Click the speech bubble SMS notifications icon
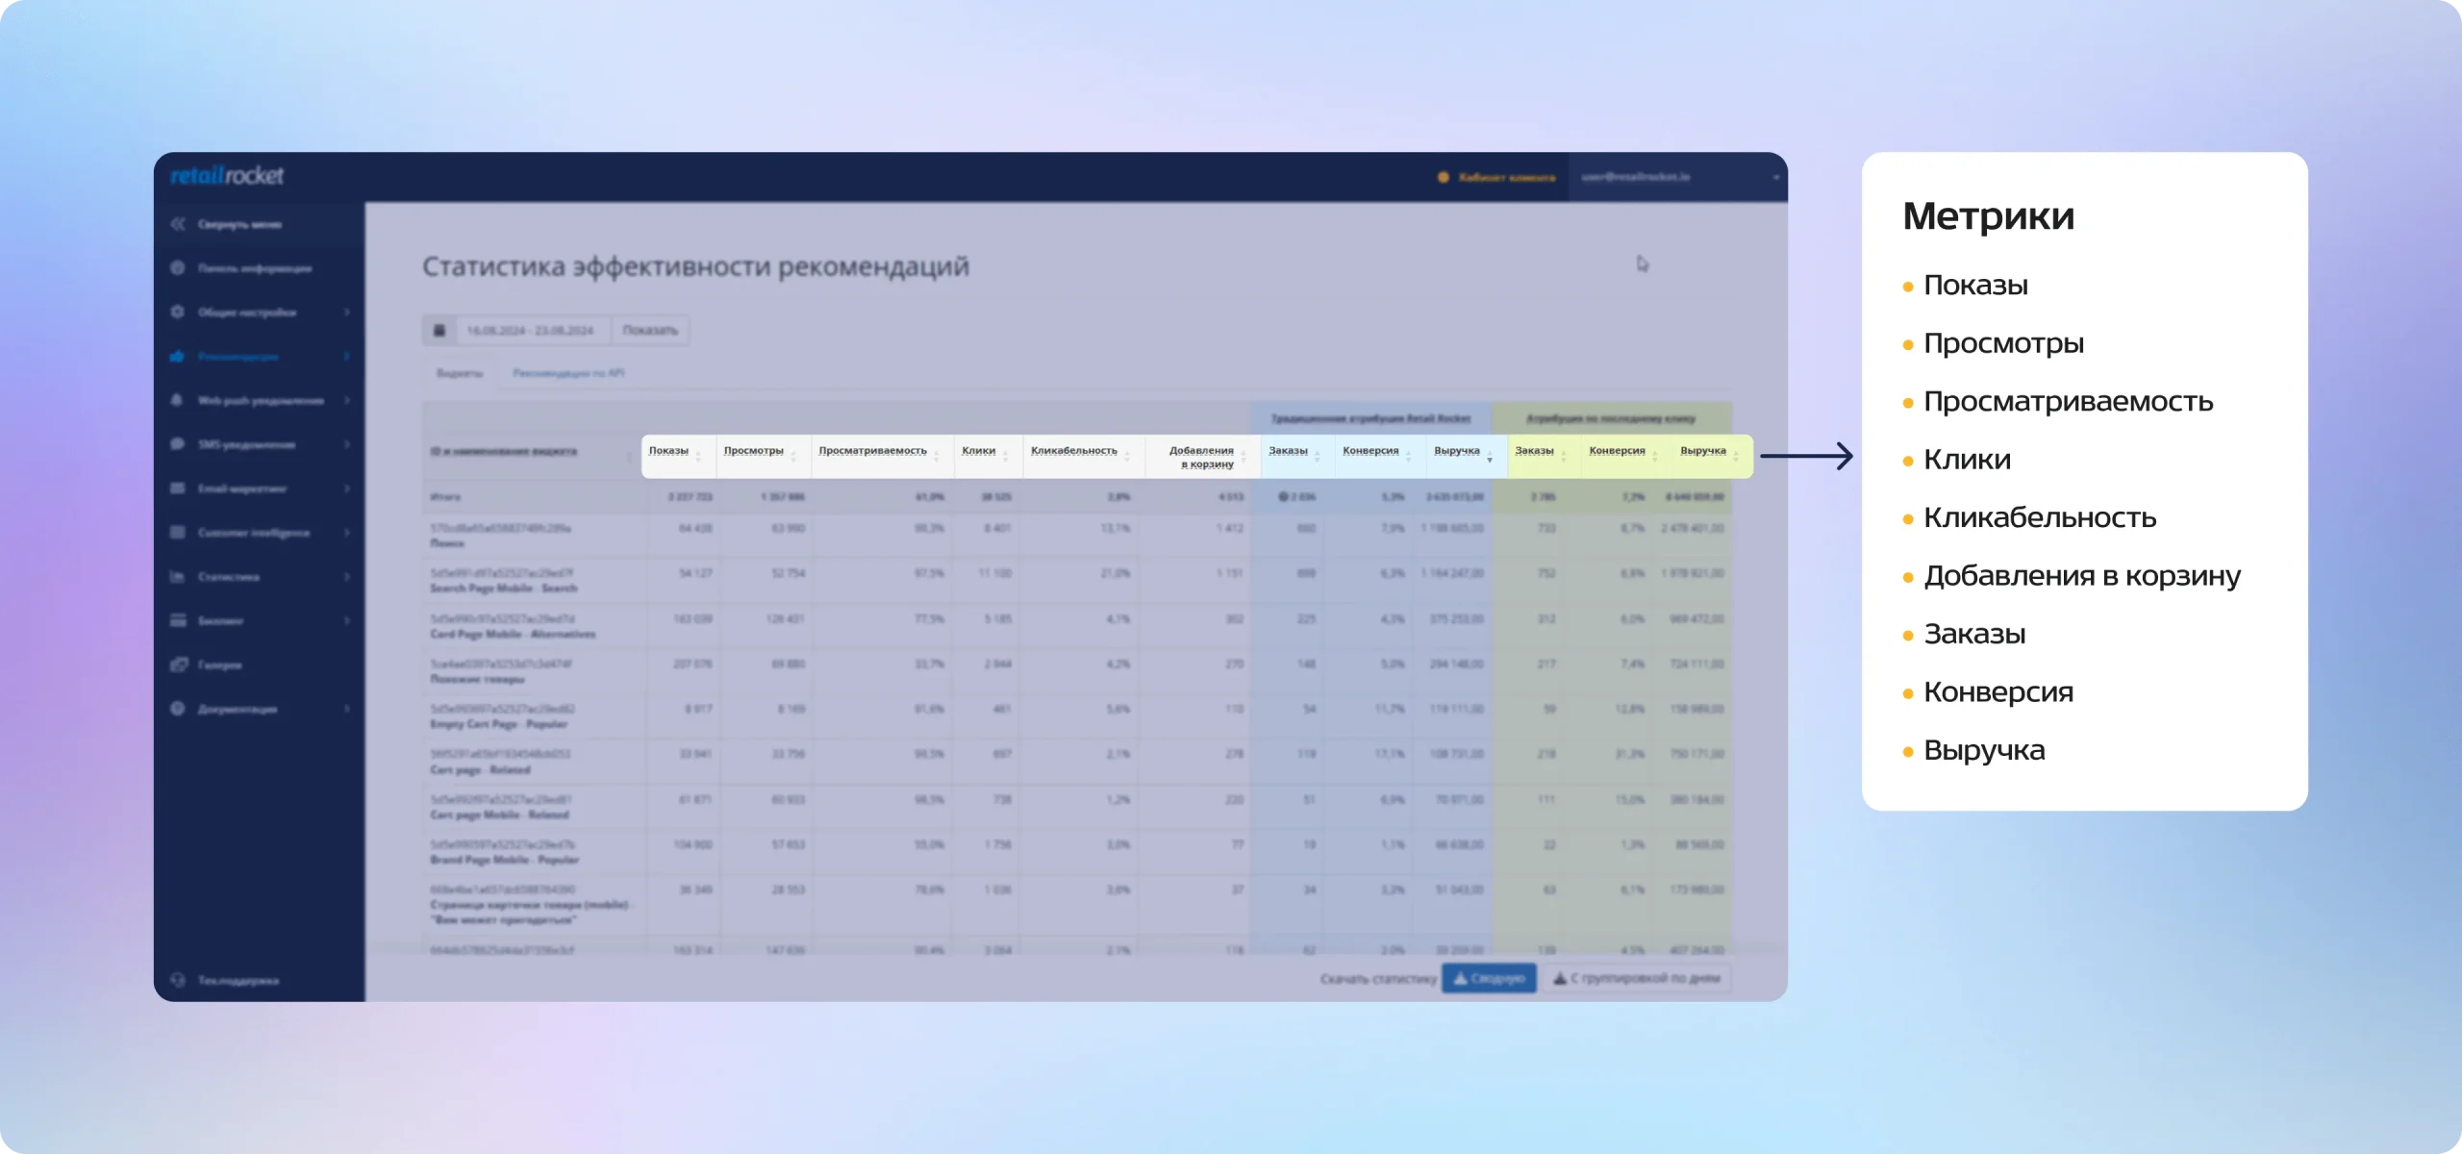The width and height of the screenshot is (2462, 1154). pyautogui.click(x=178, y=444)
